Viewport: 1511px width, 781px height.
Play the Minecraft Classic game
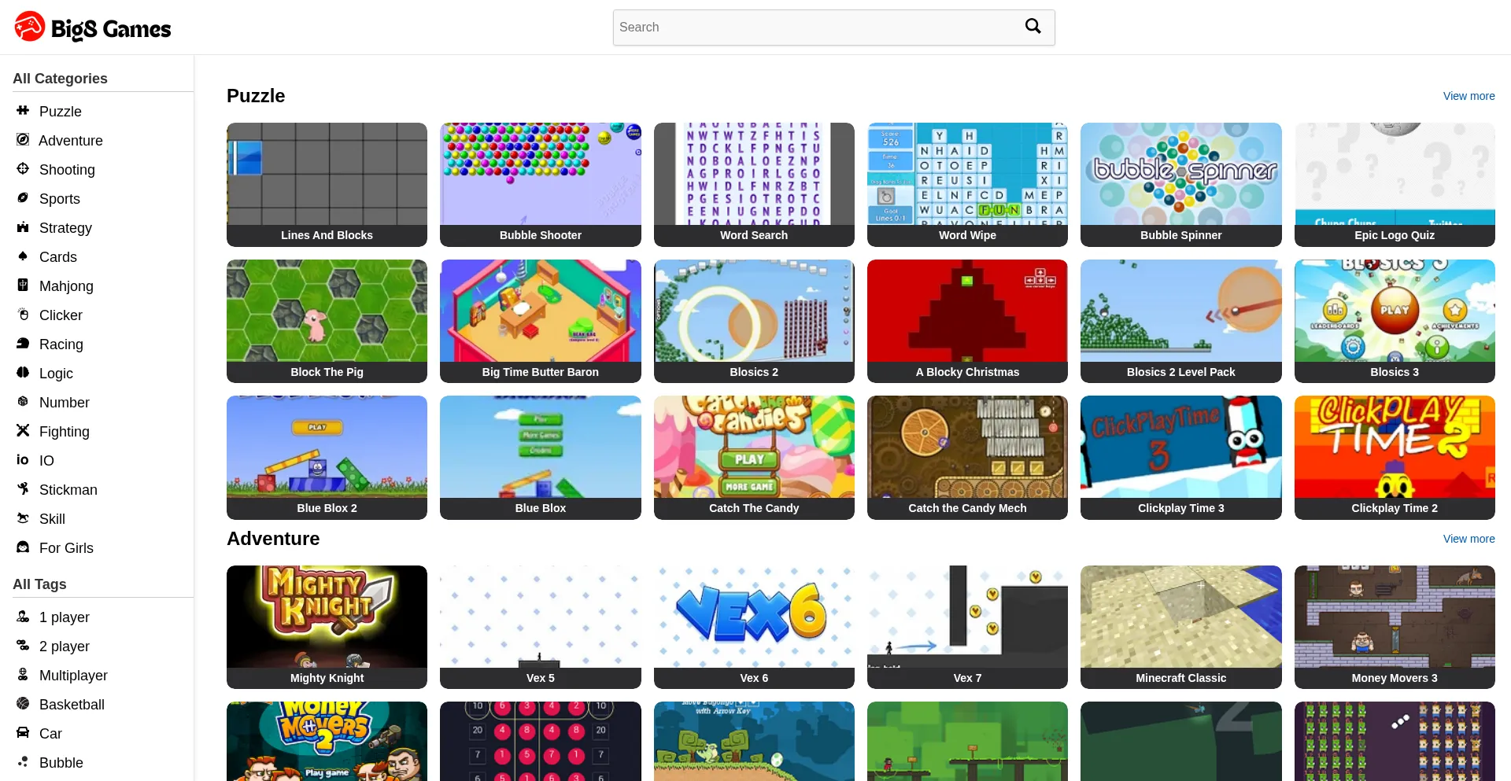pyautogui.click(x=1180, y=627)
